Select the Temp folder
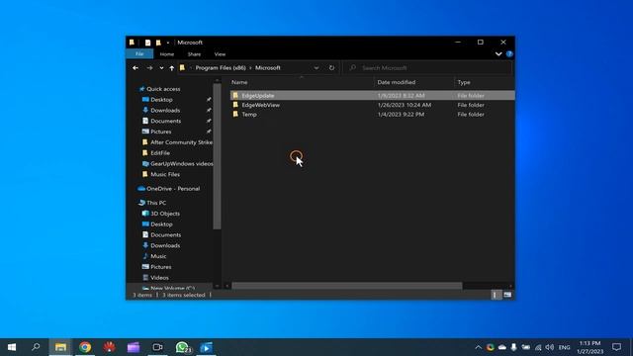The height and width of the screenshot is (356, 633). [372, 115]
